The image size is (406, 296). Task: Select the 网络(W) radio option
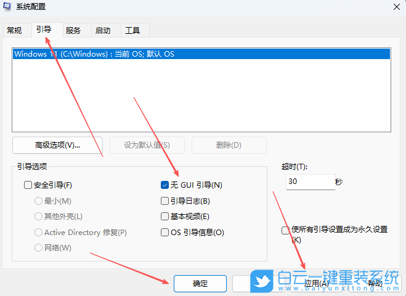38,247
